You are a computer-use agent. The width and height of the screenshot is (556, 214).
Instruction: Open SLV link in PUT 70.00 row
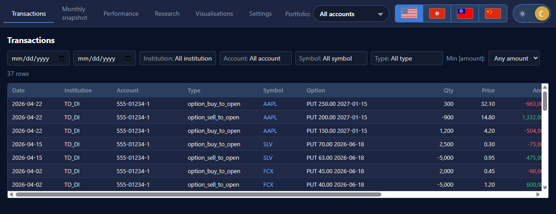point(268,144)
